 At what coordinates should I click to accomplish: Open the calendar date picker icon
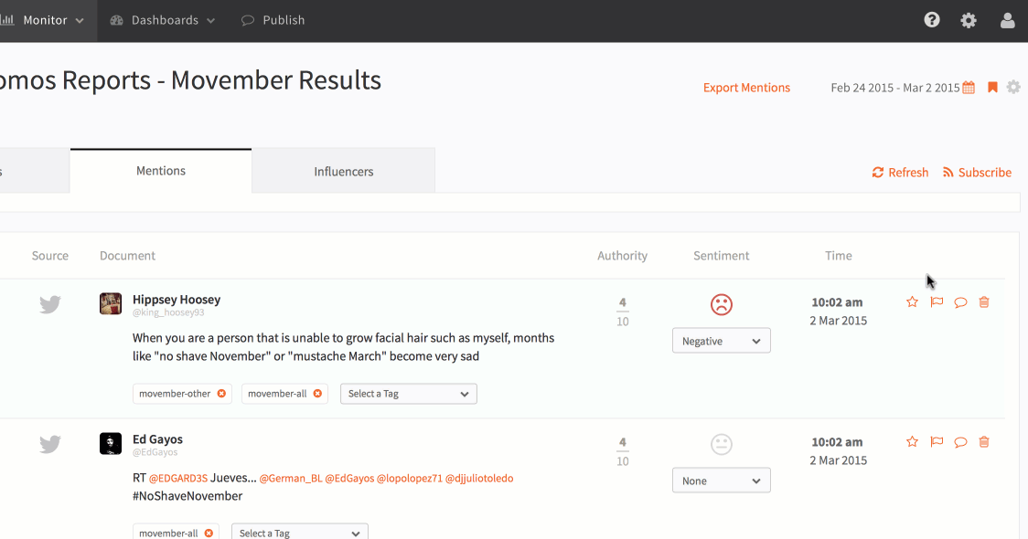click(x=969, y=88)
